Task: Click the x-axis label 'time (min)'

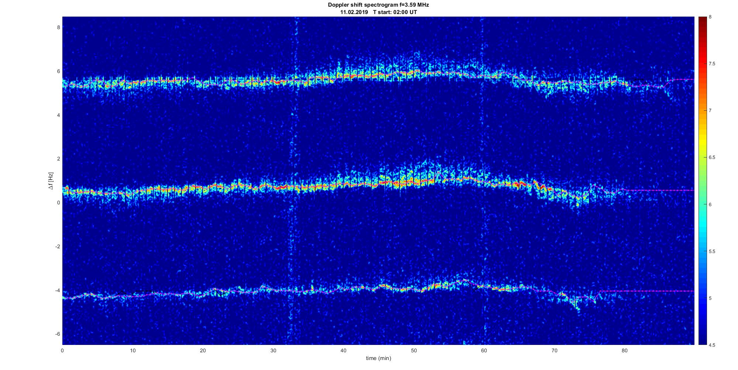Action: (378, 358)
